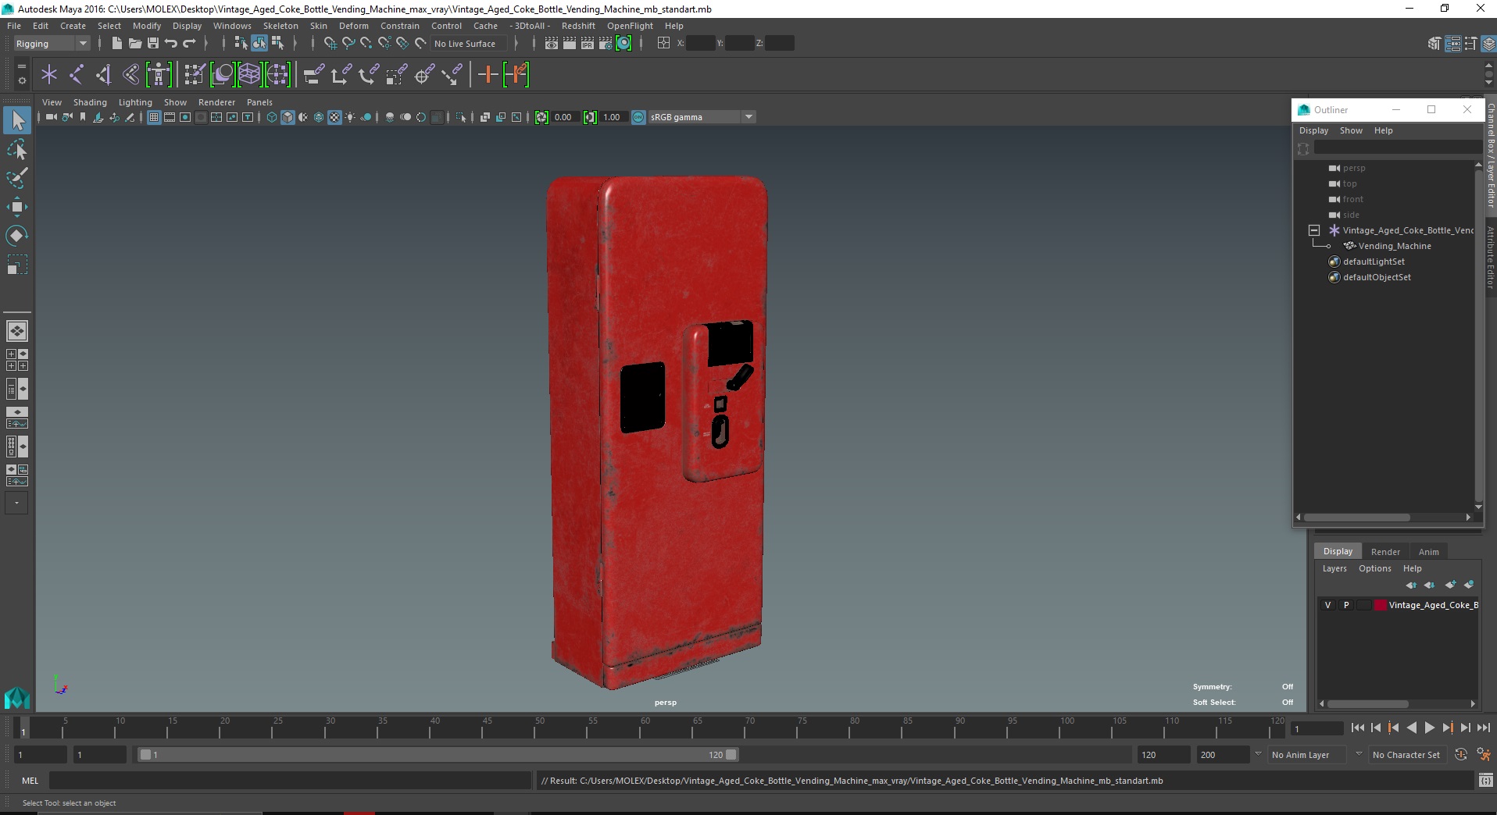This screenshot has height=815, width=1497.
Task: Click the Auto Keyframe toggle icon
Action: [x=1461, y=755]
